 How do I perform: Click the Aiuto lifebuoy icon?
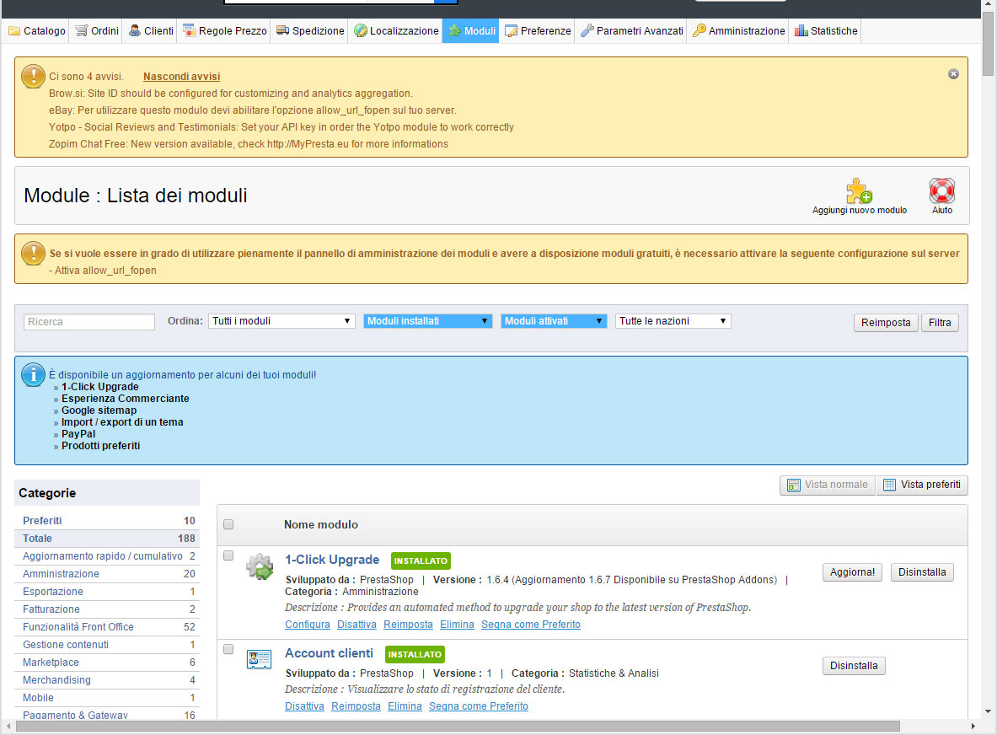(x=941, y=190)
